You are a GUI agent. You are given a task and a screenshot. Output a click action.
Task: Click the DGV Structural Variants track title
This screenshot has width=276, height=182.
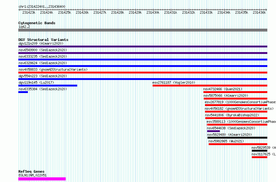(43, 40)
